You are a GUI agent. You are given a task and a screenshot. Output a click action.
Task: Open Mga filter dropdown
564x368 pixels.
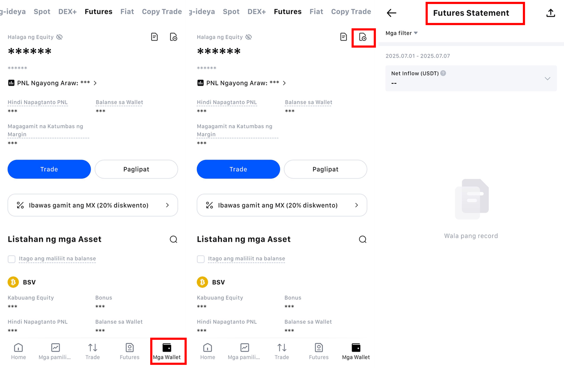tap(402, 33)
